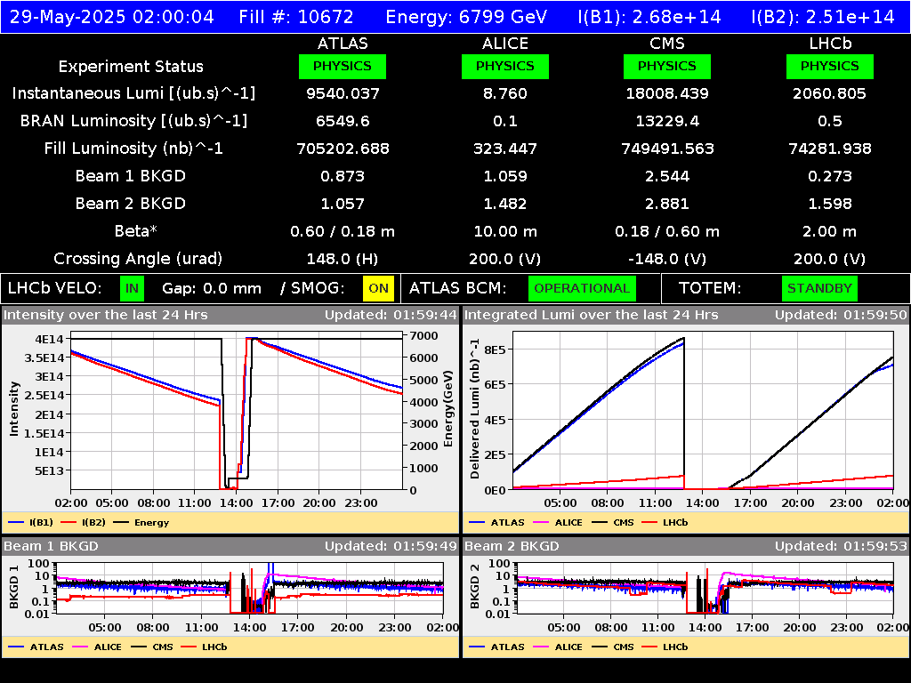This screenshot has width=911, height=683.
Task: Click CMS in the Beam 1 BKGD legend
Action: [x=163, y=647]
